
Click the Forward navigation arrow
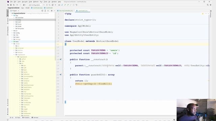(x=20, y=5)
